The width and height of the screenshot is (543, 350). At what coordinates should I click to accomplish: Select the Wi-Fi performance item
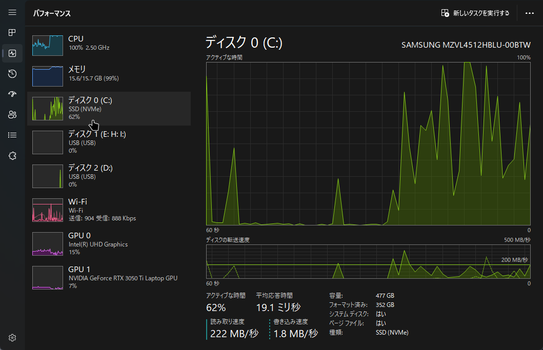pyautogui.click(x=109, y=210)
